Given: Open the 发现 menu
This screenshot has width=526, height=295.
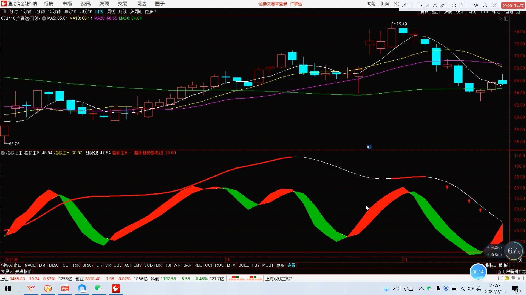Looking at the screenshot, I should click(x=104, y=4).
